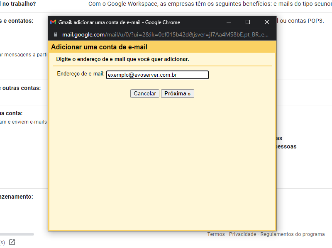The image size is (332, 248).
Task: Click 'Digite o endereço de e-mail' instruction text
Action: point(122,59)
